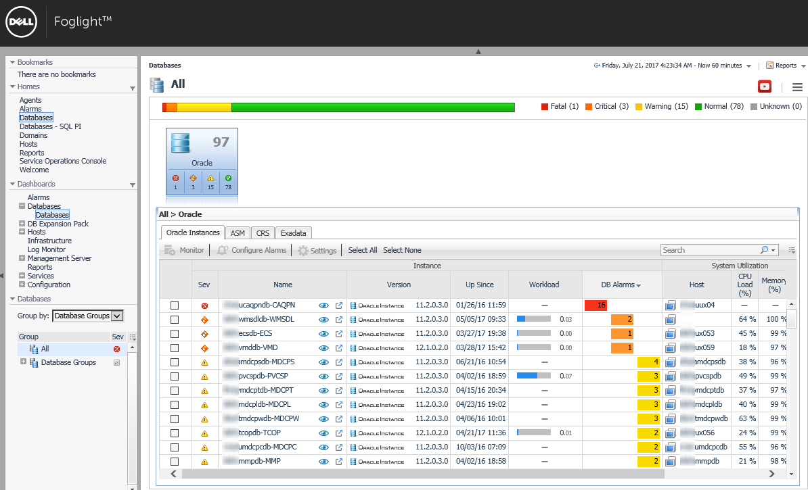
Task: Open the Group by dropdown
Action: [x=88, y=316]
